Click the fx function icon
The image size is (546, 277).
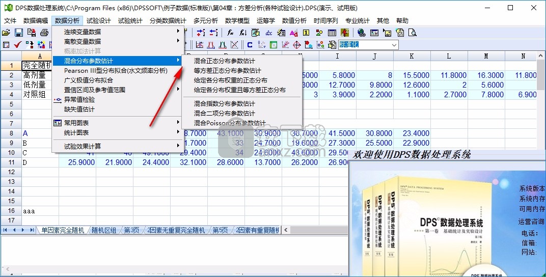click(230, 33)
